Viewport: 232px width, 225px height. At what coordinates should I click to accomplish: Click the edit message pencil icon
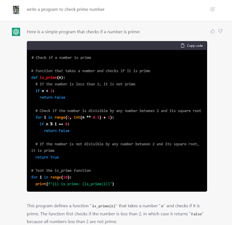point(213,9)
